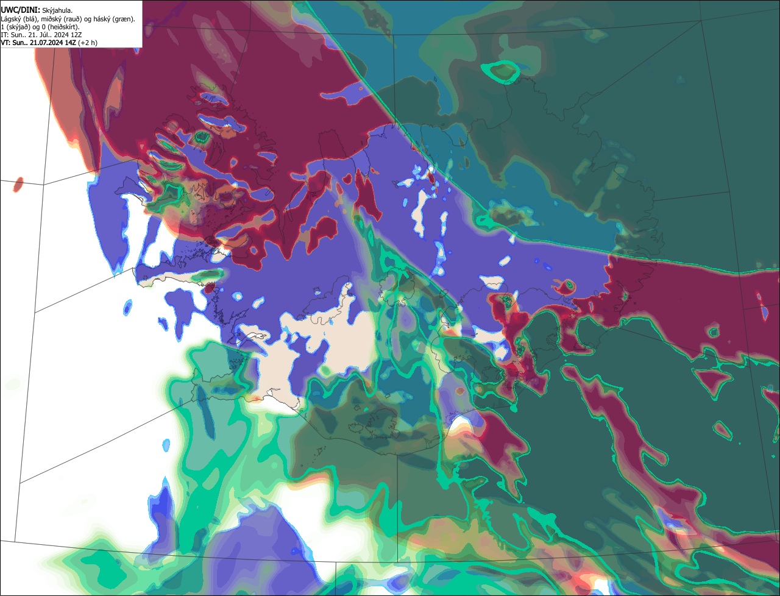
Task: Click the "1 (skýjað)" legend value
Action: [15, 27]
